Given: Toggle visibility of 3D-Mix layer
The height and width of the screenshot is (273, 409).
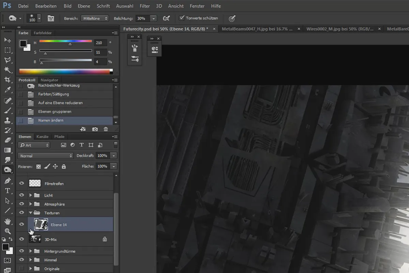Looking at the screenshot, I should pyautogui.click(x=22, y=239).
